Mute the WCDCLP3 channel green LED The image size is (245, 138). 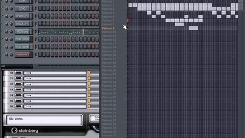click(2, 16)
